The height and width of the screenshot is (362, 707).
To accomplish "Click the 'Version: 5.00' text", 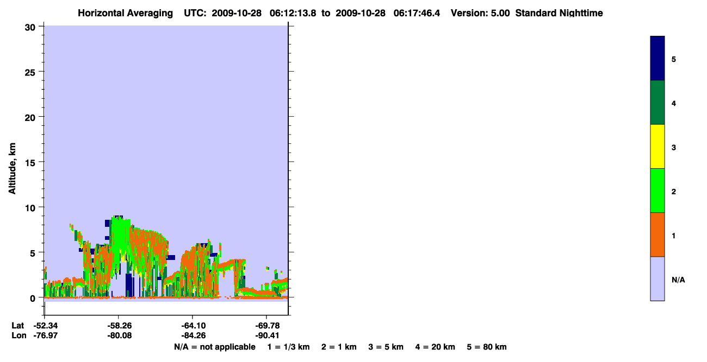I will tap(480, 13).
